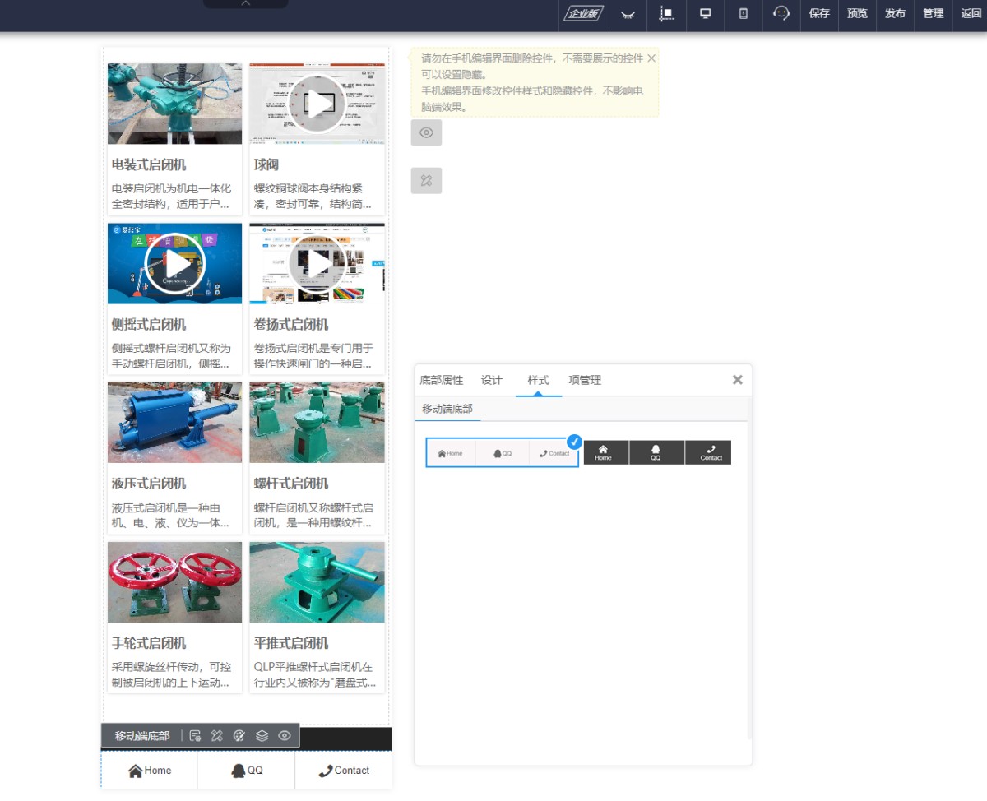Switch to desktop monitor view icon
Image resolution: width=987 pixels, height=801 pixels.
pyautogui.click(x=705, y=14)
